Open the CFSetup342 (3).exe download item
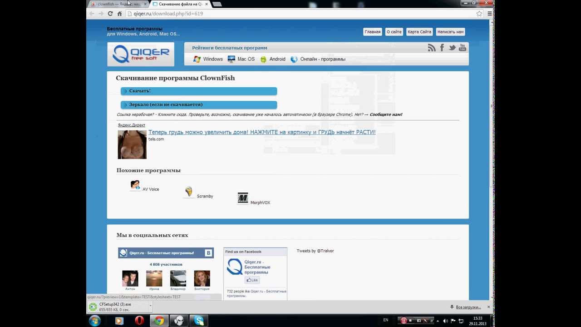Viewport: 581px width, 327px height. (118, 307)
